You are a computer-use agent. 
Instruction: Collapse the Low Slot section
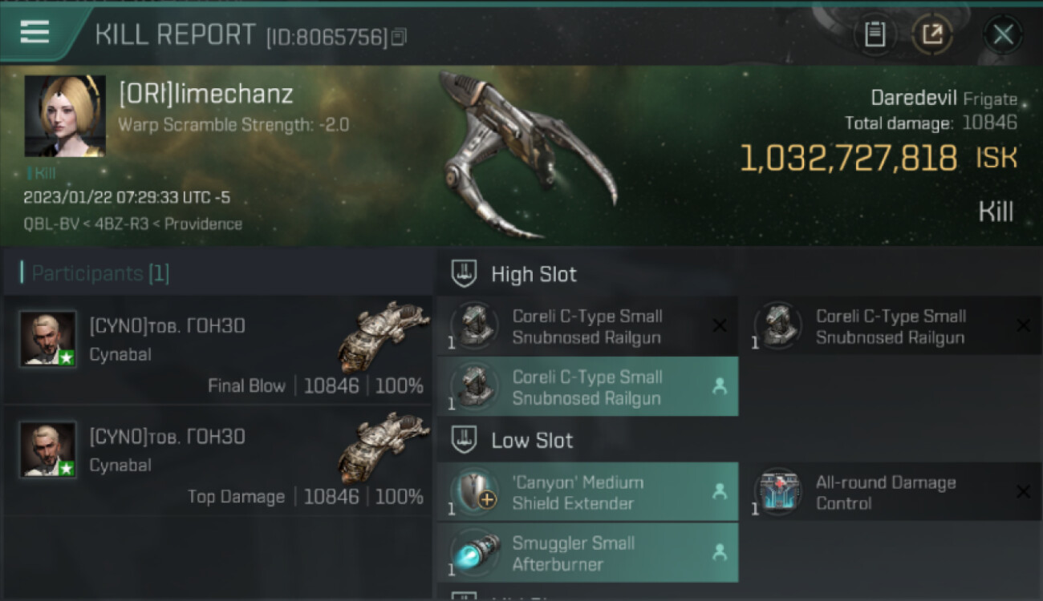pos(512,441)
